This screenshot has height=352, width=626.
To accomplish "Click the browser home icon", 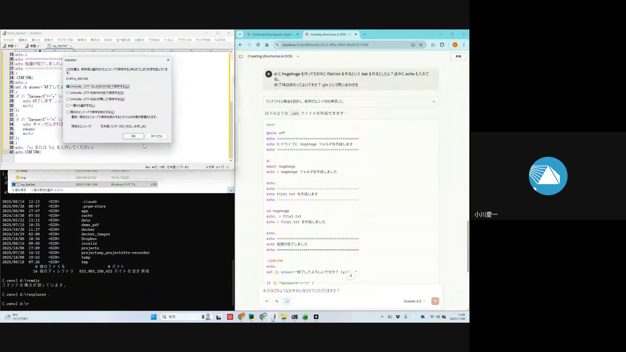I will (267, 45).
